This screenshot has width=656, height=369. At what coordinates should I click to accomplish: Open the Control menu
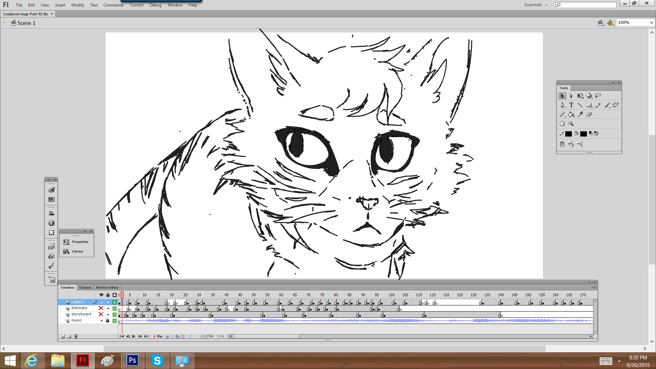click(x=137, y=5)
